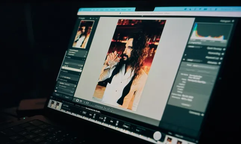Collapse the Folders section in left panel
Image resolution: width=241 pixels, height=144 pixels.
coord(67,57)
